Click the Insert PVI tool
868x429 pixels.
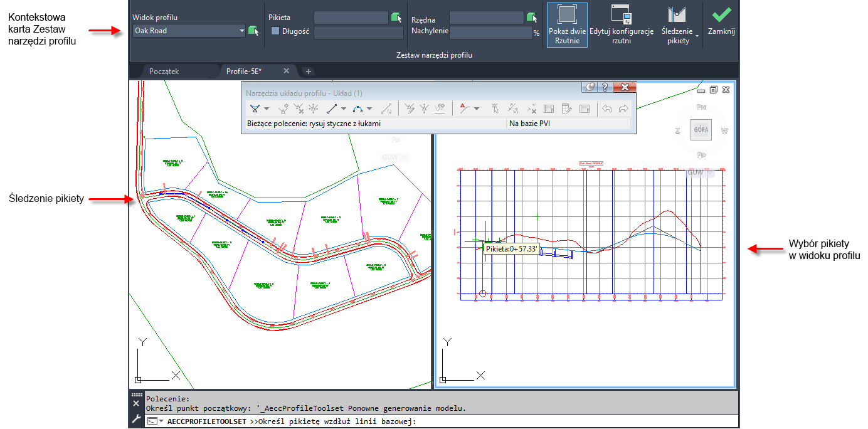point(283,109)
